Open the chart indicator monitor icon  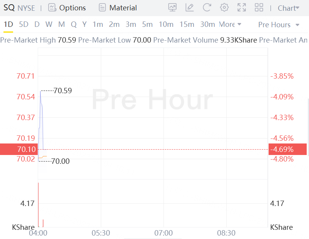pos(172,8)
